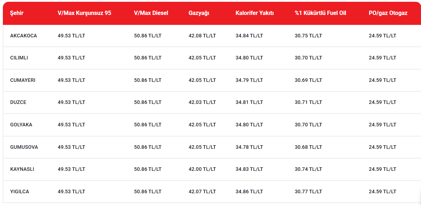Screen dimensions: 421x205
Task: Click AKCAKOCA Kalorifer Yakıtı 34.84 TL/LT
Action: pyautogui.click(x=249, y=36)
